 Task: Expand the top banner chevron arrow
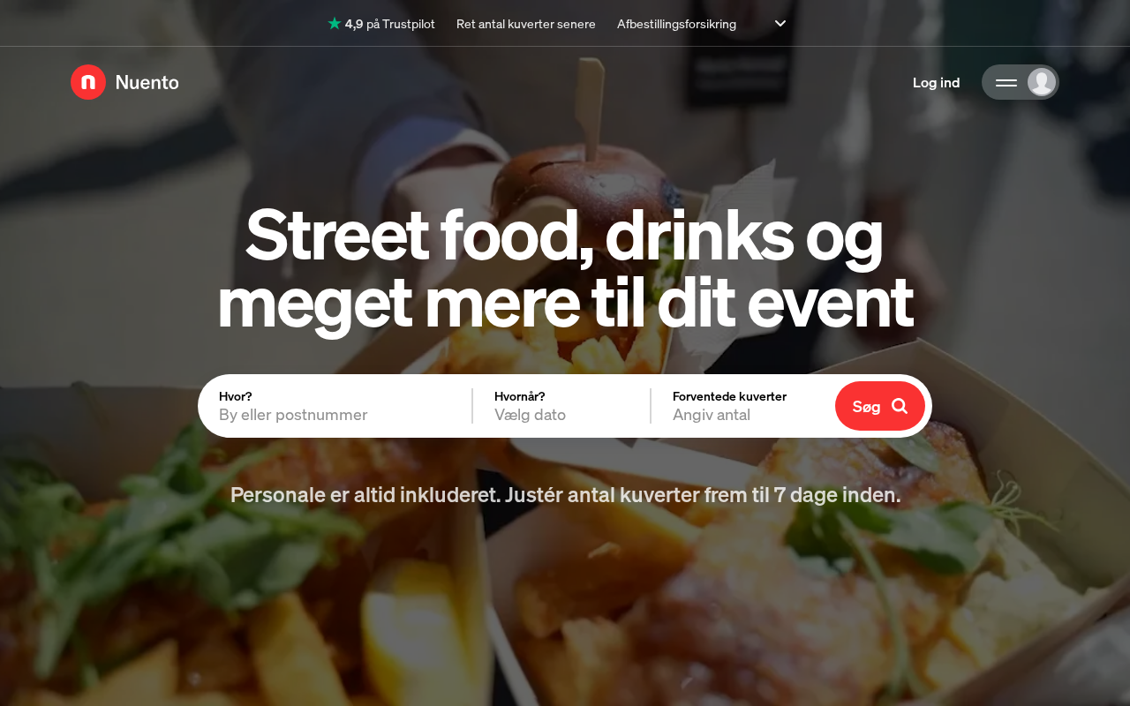pos(780,24)
